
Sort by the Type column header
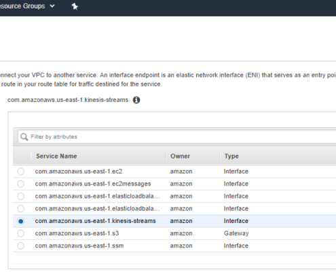(231, 156)
